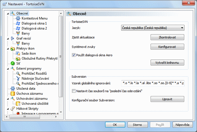
Task: Click the merge arrow icon of Nástroje Slučování
Action: [x=18, y=79]
